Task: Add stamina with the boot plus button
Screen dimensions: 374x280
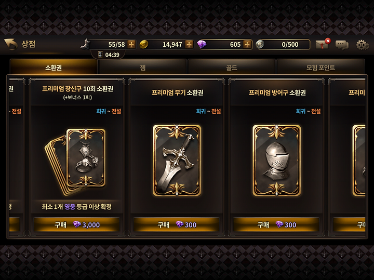Action: pyautogui.click(x=131, y=44)
